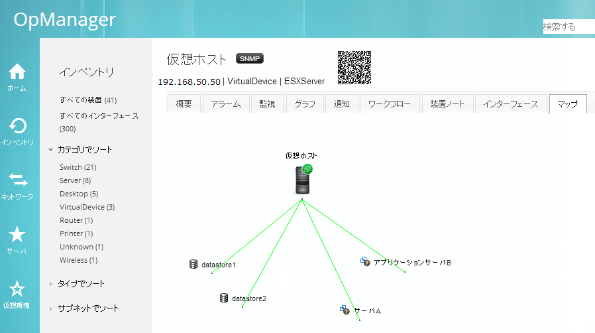Collapse the カテゴリでソート section
Viewport: 595px width, 333px height.
[x=50, y=150]
